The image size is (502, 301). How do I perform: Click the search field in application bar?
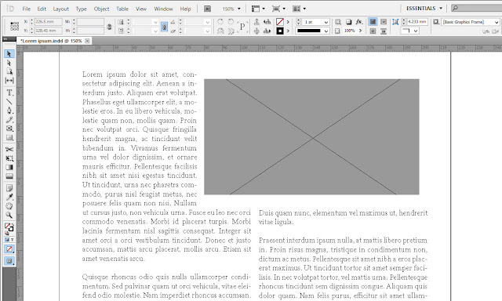[476, 8]
